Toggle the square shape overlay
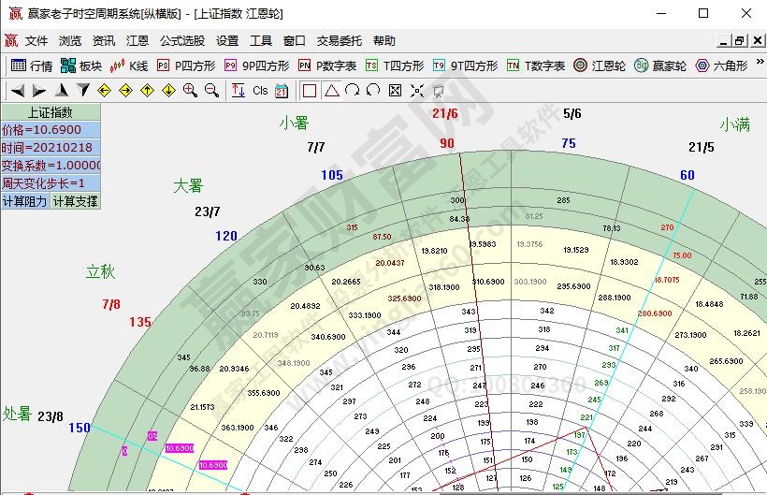Image resolution: width=767 pixels, height=495 pixels. click(x=310, y=91)
